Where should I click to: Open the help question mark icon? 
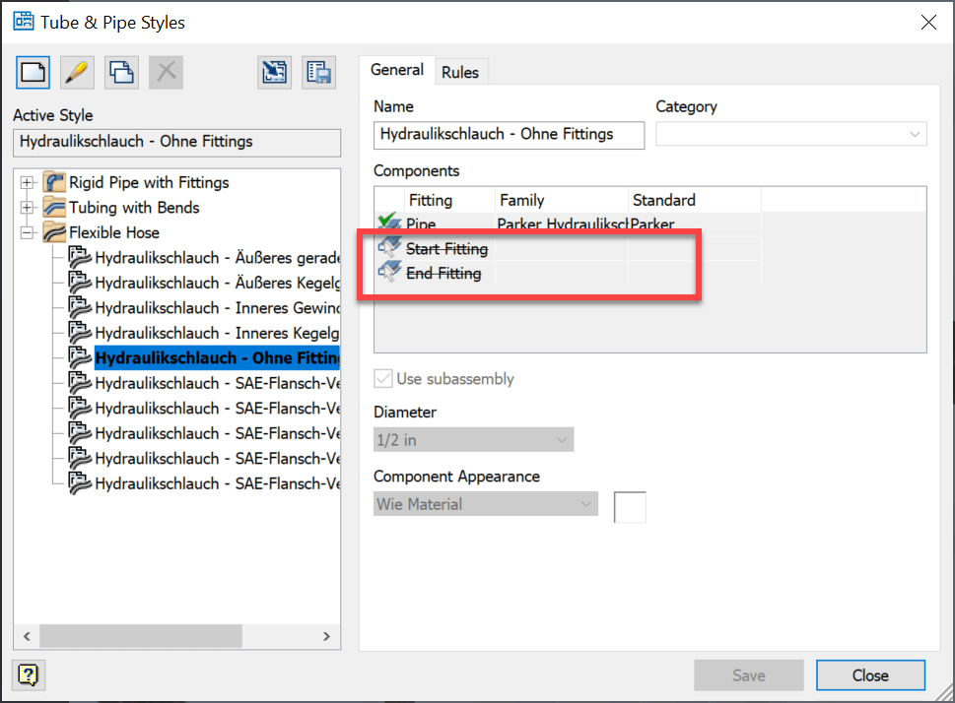[x=29, y=675]
